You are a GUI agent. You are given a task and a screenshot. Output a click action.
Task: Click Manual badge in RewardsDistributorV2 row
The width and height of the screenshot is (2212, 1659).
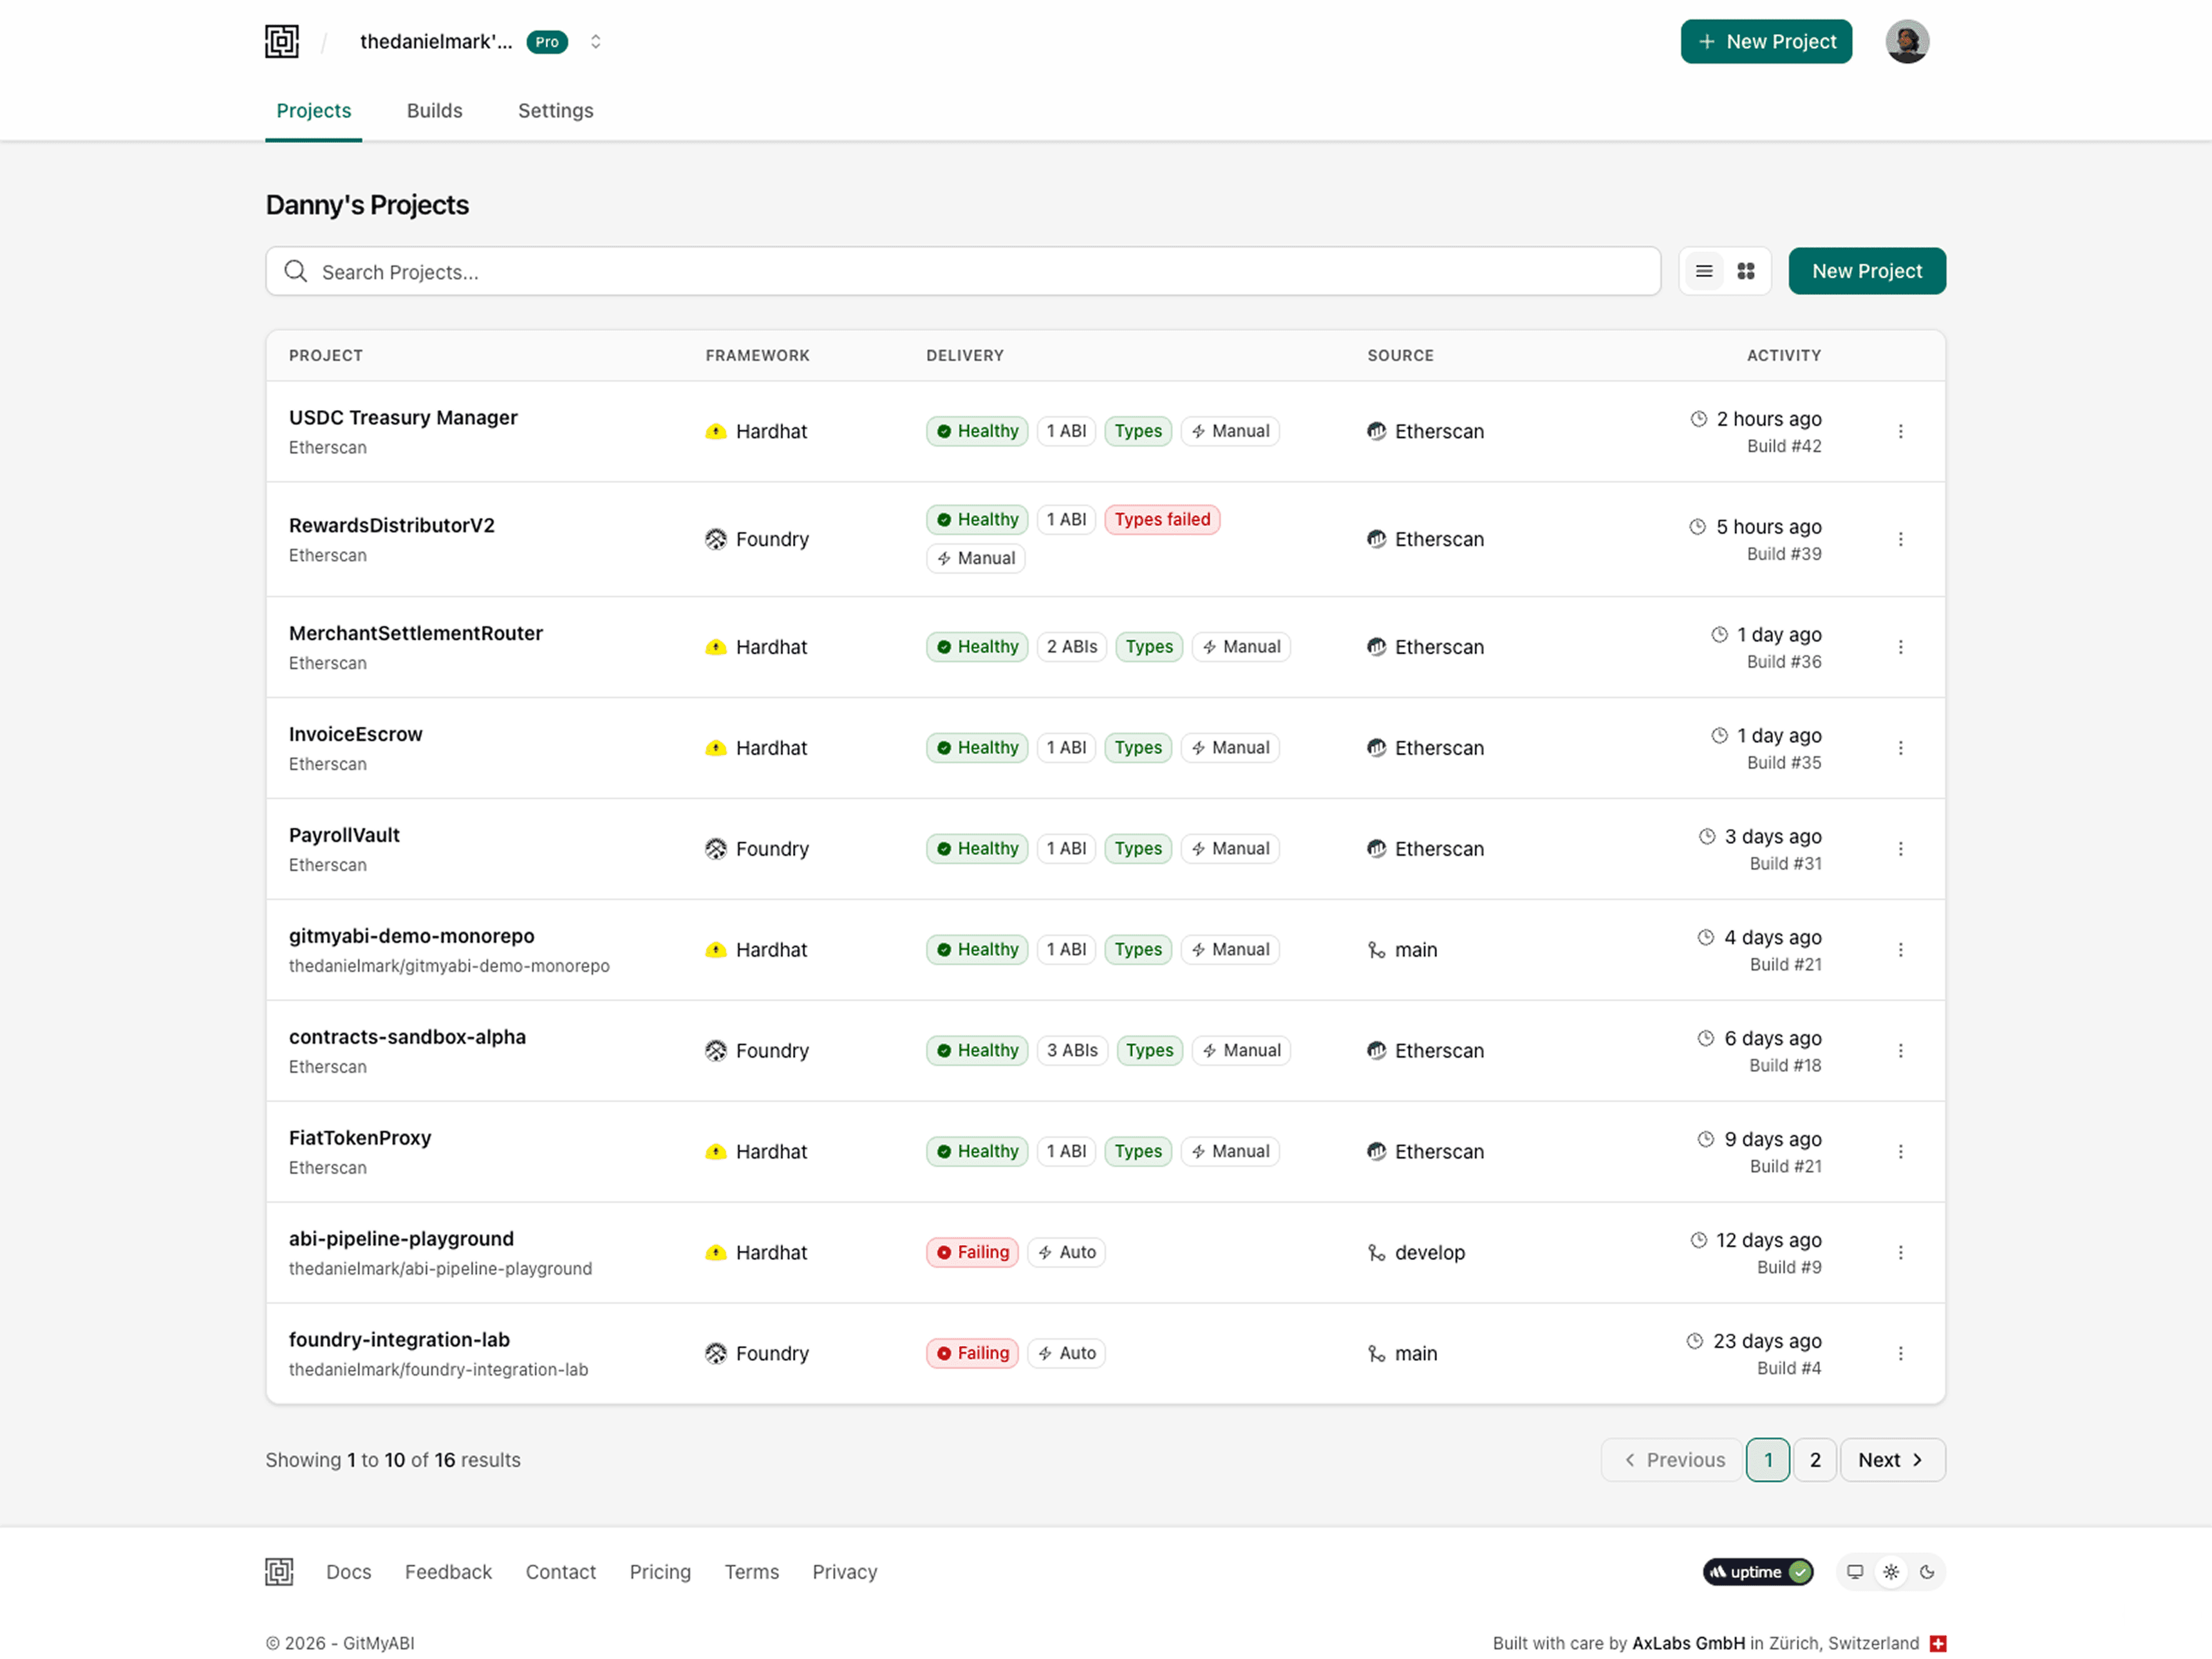(976, 558)
